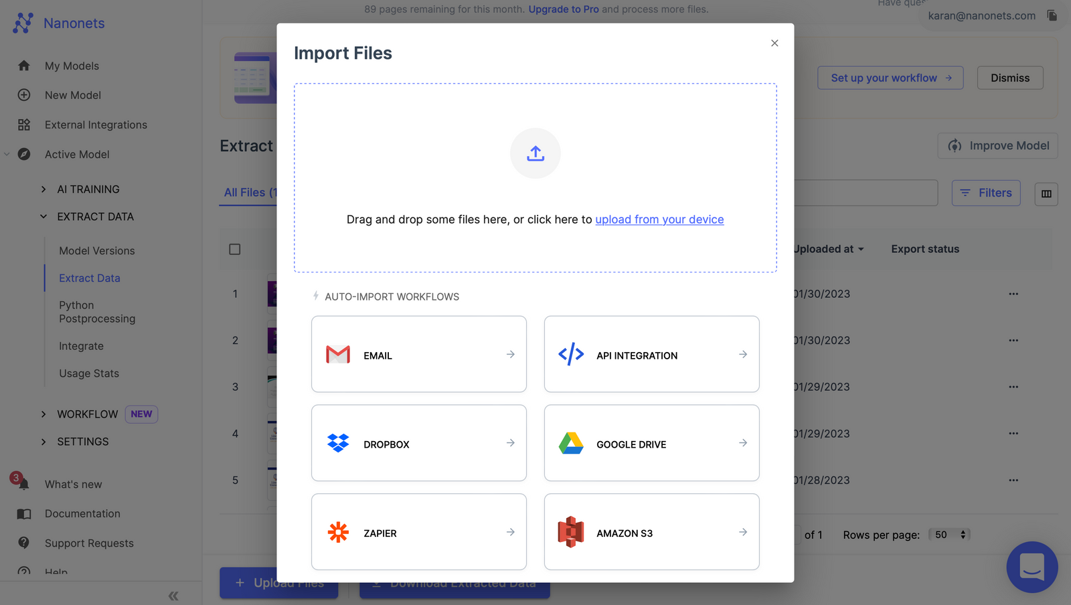This screenshot has height=605, width=1071.
Task: Open the Python Postprocessing menu item
Action: [x=97, y=311]
